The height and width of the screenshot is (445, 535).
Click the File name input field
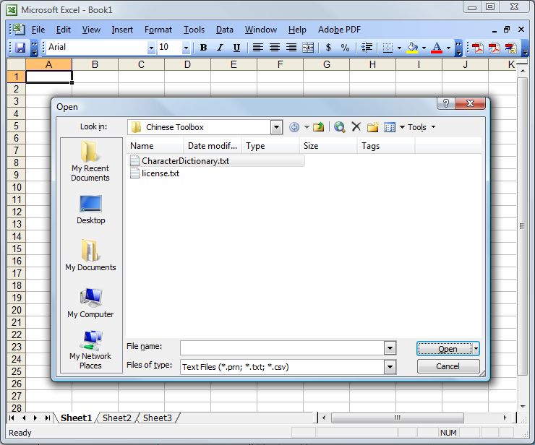[x=282, y=348]
